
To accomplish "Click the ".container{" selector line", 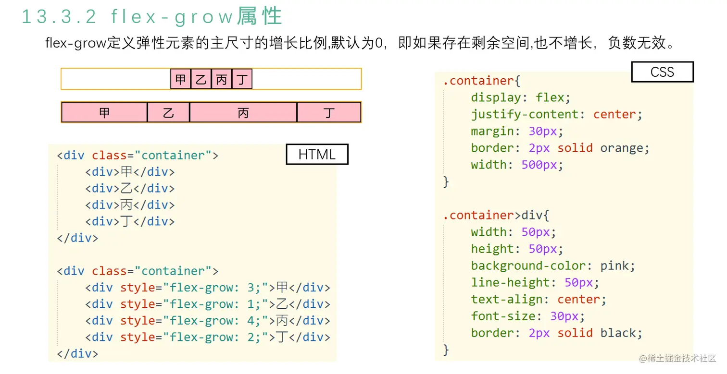I will [x=481, y=81].
